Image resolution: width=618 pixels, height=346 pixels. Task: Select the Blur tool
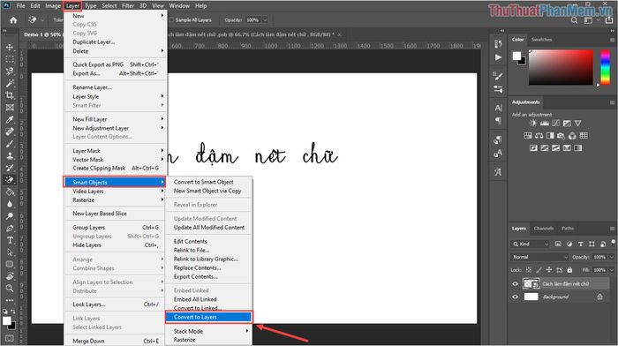pyautogui.click(x=10, y=204)
